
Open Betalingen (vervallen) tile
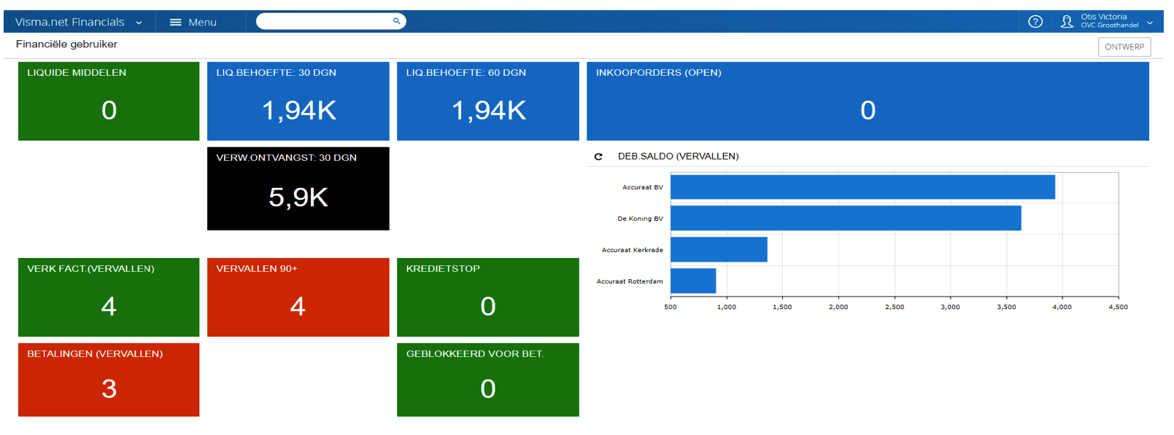click(x=109, y=380)
